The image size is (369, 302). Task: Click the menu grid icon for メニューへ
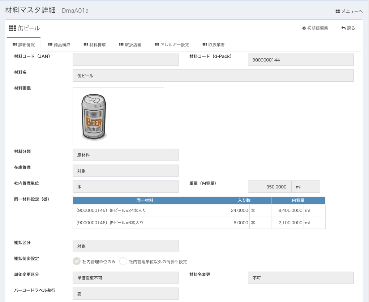coord(338,11)
